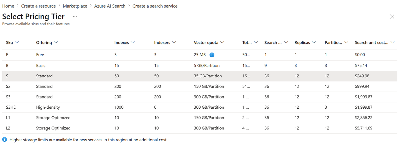The image size is (400, 155).
Task: Click the Higher storage limits notice text
Action: [x=88, y=140]
